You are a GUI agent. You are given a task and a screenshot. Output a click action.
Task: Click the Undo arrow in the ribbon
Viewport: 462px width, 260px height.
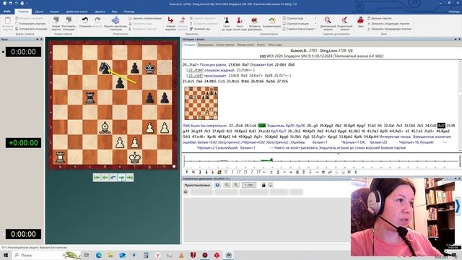pos(85,20)
